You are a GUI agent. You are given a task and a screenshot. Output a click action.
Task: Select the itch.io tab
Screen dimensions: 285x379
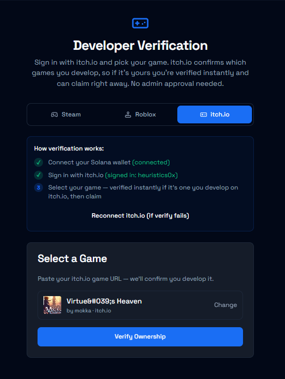pyautogui.click(x=214, y=114)
